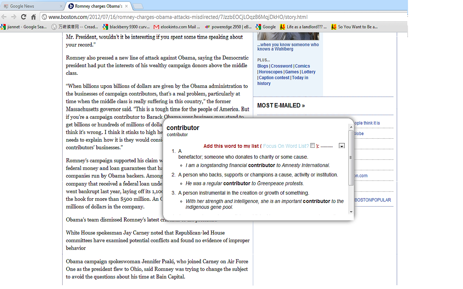Image resolution: width=463 pixels, height=289 pixels.
Task: Open a new tab with the tab button
Action: (138, 6)
